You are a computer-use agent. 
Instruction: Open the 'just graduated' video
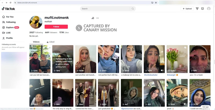(109, 93)
